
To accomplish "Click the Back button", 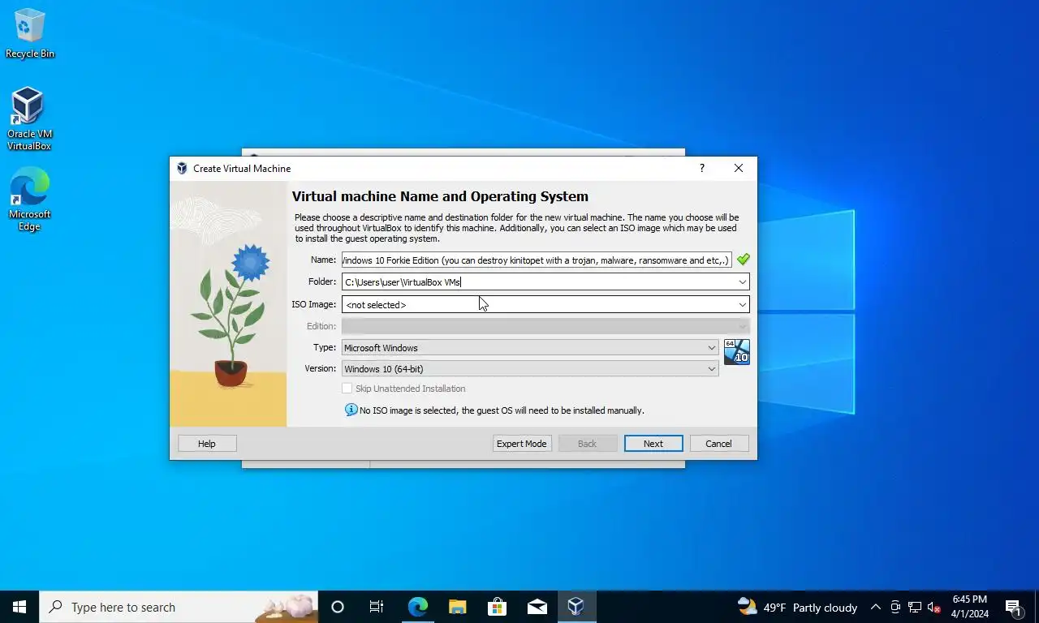I will 587,444.
